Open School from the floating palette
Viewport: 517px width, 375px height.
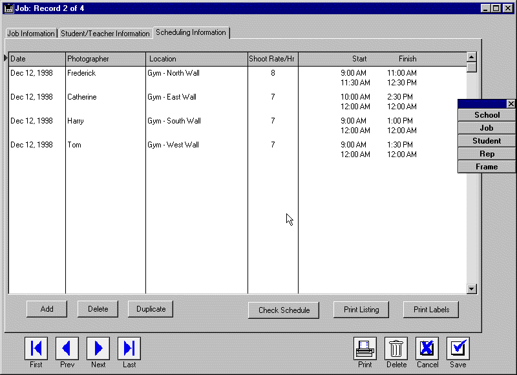click(487, 115)
